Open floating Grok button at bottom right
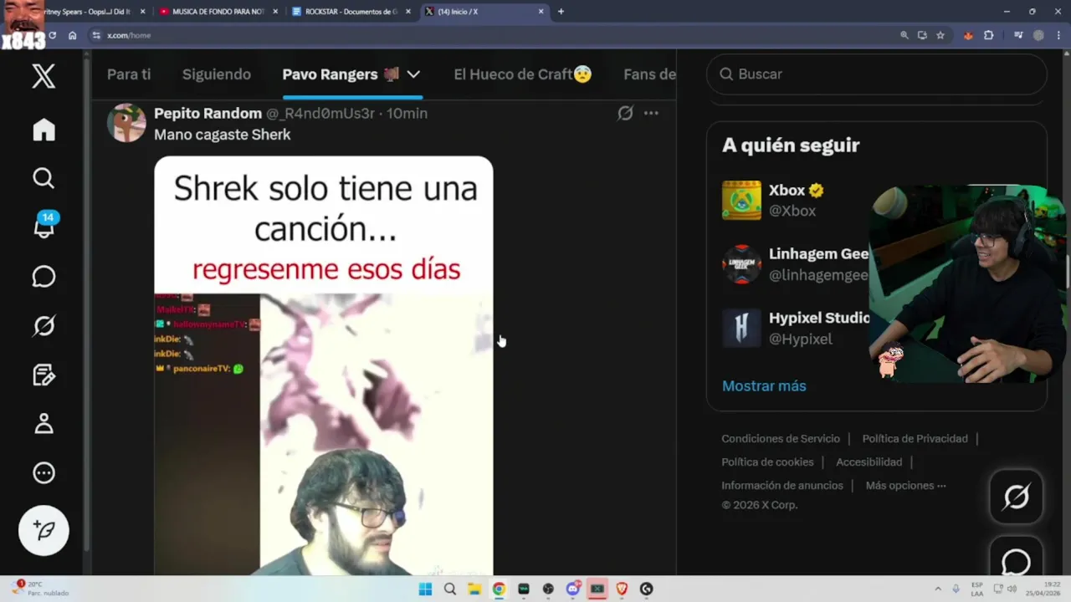This screenshot has height=602, width=1071. pos(1016,497)
